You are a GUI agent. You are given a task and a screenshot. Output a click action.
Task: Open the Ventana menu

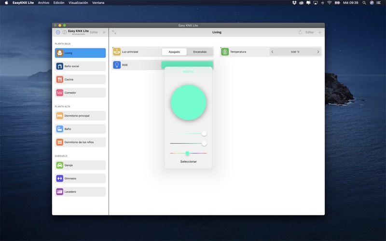click(98, 3)
